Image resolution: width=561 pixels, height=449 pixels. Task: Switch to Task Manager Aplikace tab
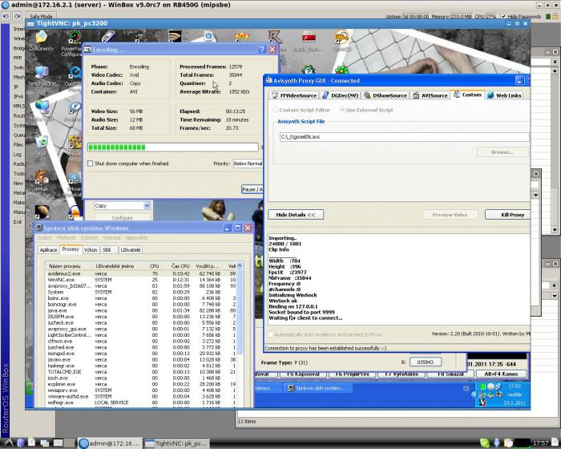click(48, 249)
